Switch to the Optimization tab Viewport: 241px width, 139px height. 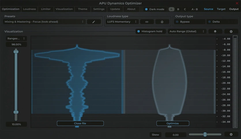coord(11,9)
